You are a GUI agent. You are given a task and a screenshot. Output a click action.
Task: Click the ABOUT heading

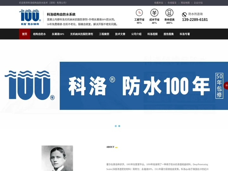(x=110, y=147)
